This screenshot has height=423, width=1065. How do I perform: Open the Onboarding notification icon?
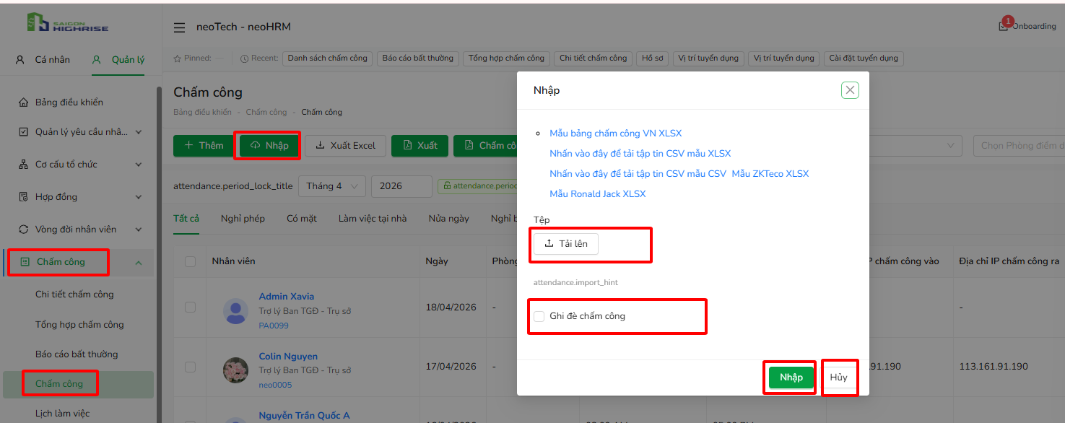(x=1003, y=26)
